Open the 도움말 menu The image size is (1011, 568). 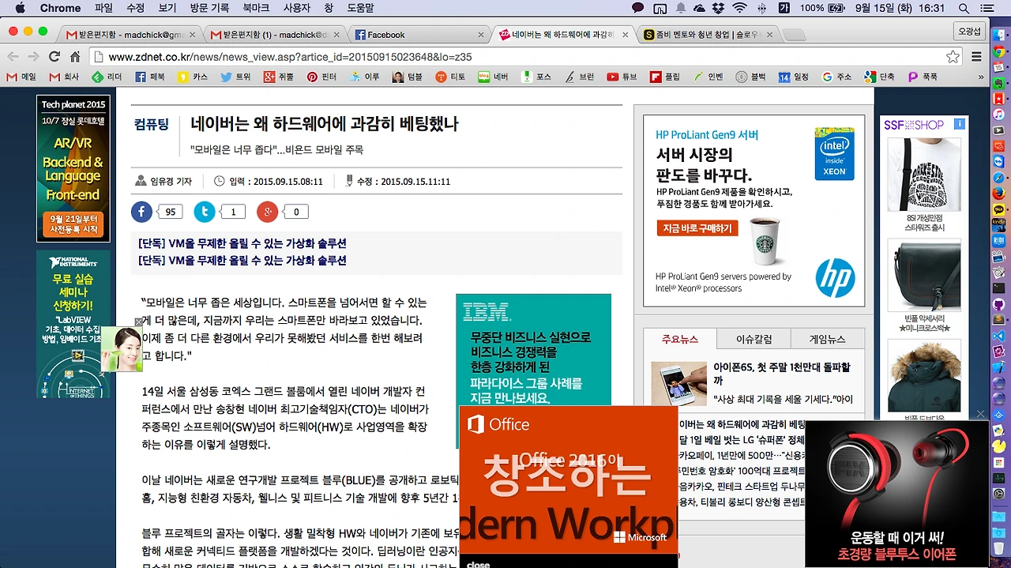click(x=360, y=8)
